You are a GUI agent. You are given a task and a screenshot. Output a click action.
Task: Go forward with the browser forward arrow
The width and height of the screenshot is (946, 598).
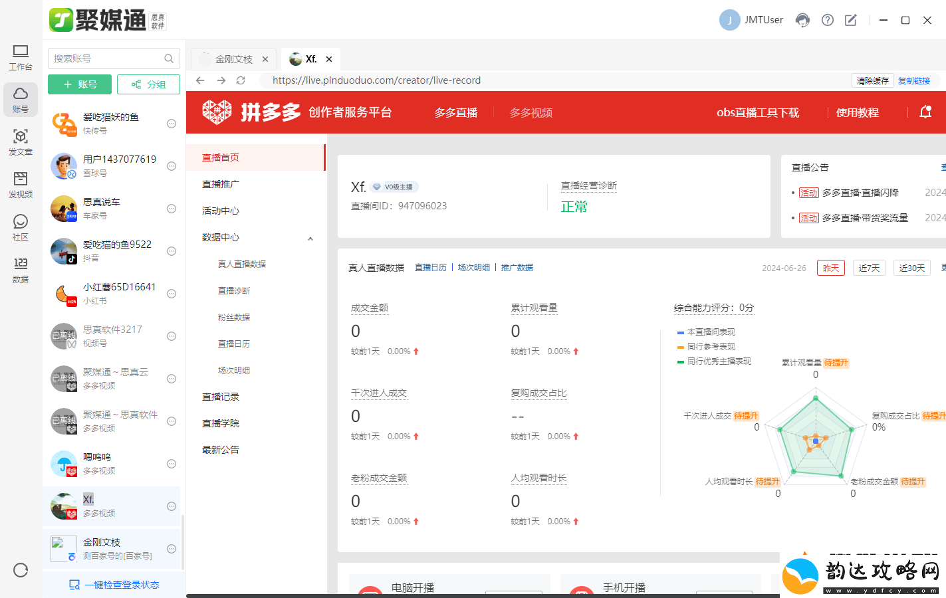(x=221, y=80)
